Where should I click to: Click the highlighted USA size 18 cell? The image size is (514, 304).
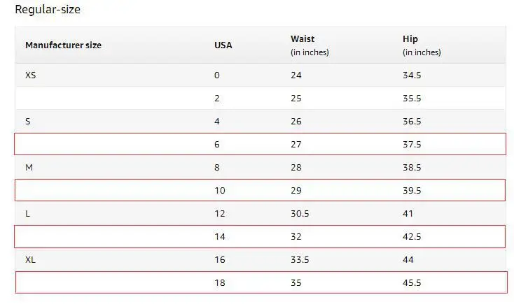[x=220, y=283]
